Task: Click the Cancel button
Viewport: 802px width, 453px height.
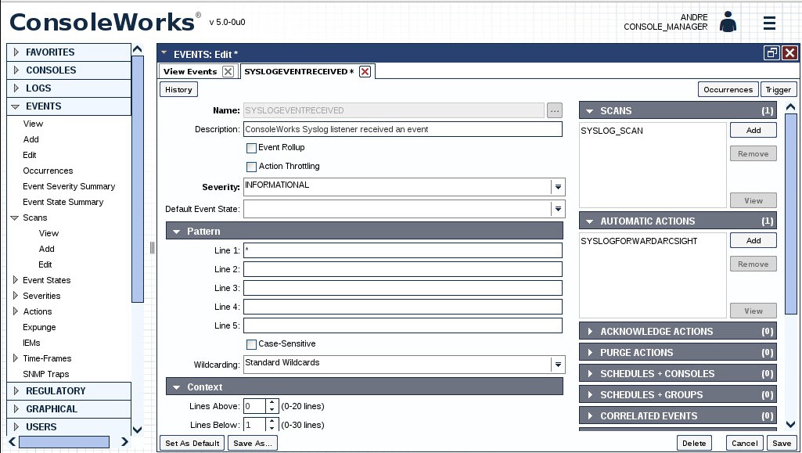Action: 745,444
